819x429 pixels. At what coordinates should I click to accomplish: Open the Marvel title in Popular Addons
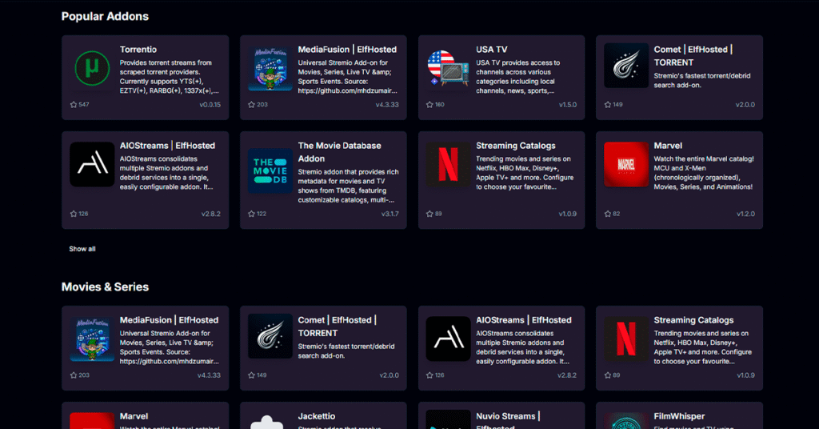click(668, 146)
